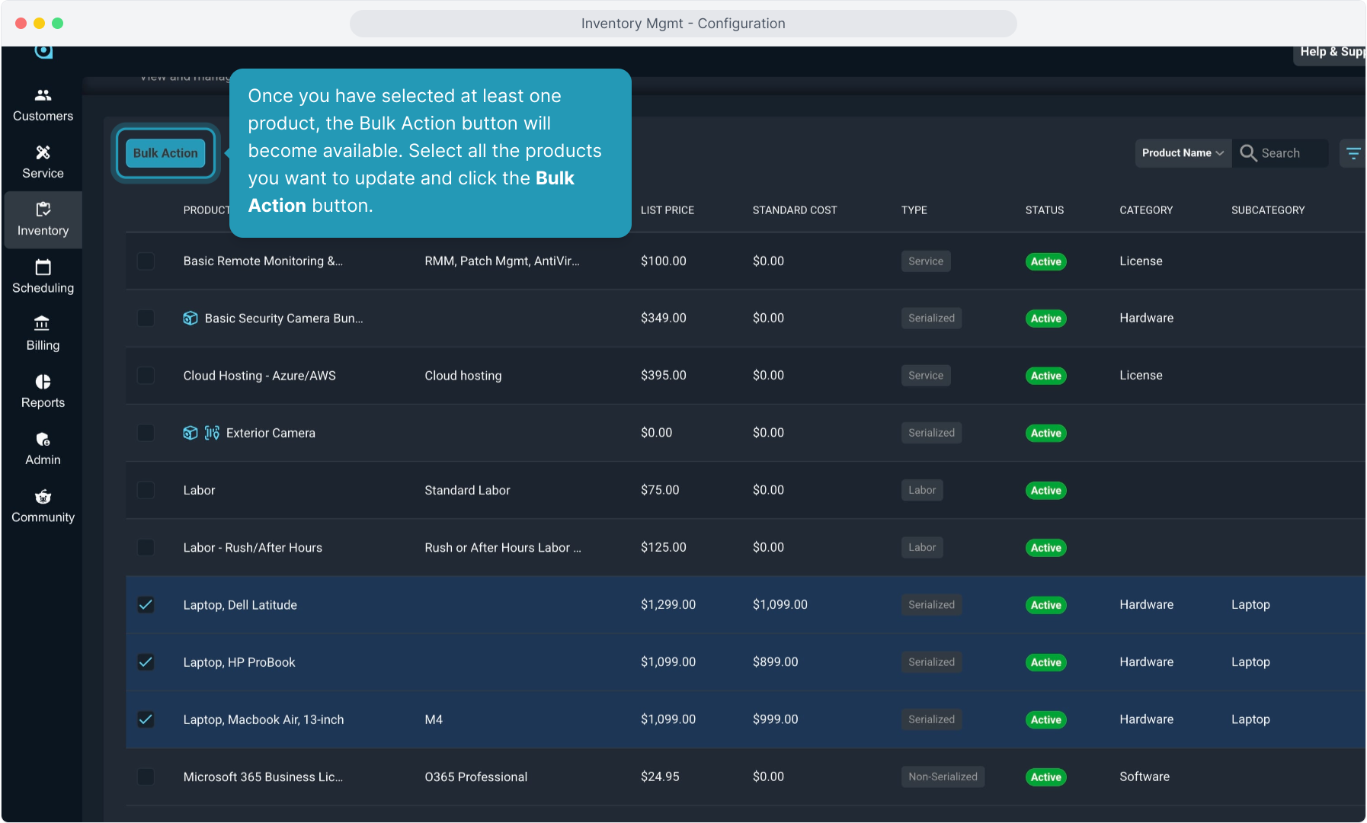Click the Basic Security Camera bundle icon
1367x823 pixels.
[190, 319]
